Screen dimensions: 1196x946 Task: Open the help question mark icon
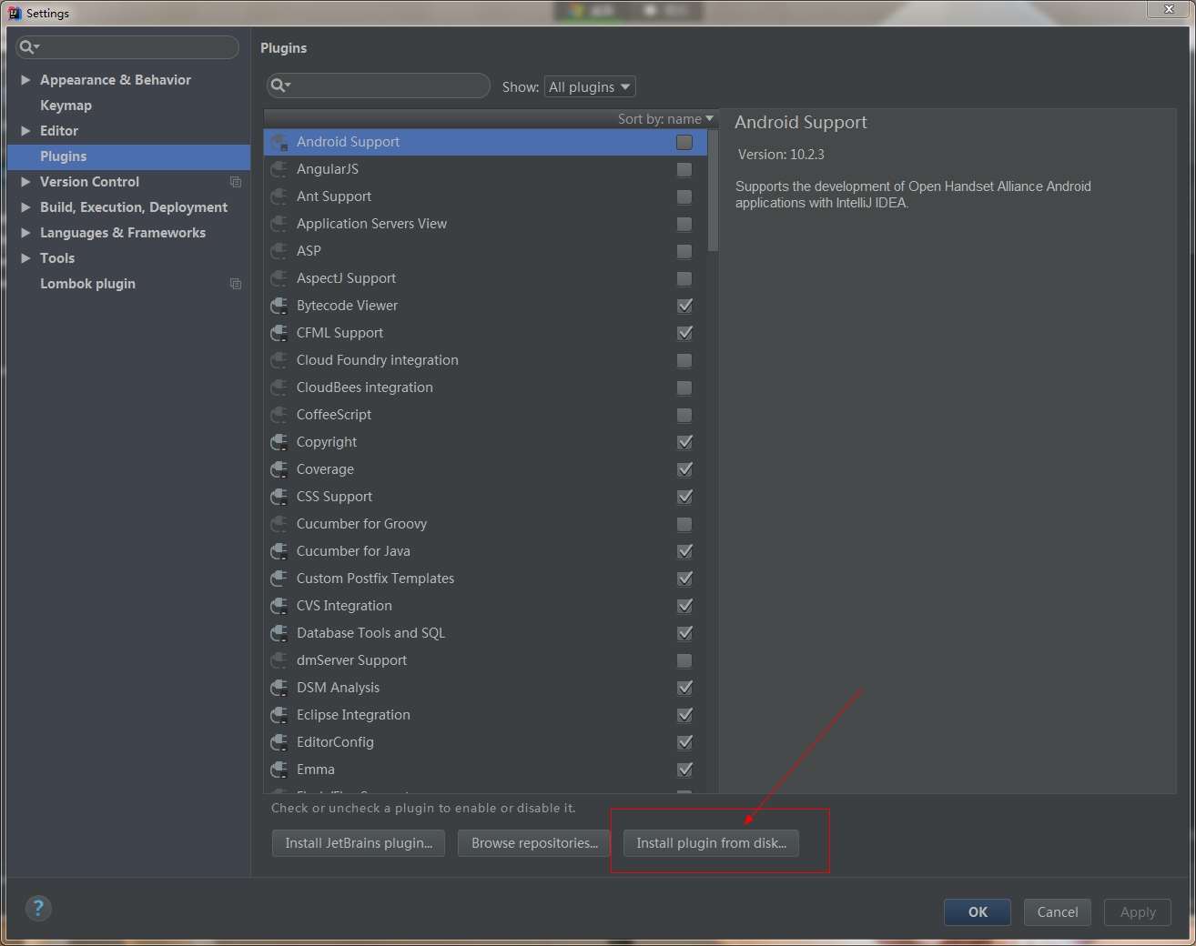tap(38, 908)
